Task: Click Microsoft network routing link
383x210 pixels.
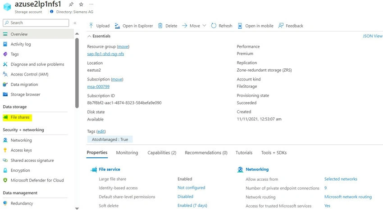Action: [348, 197]
